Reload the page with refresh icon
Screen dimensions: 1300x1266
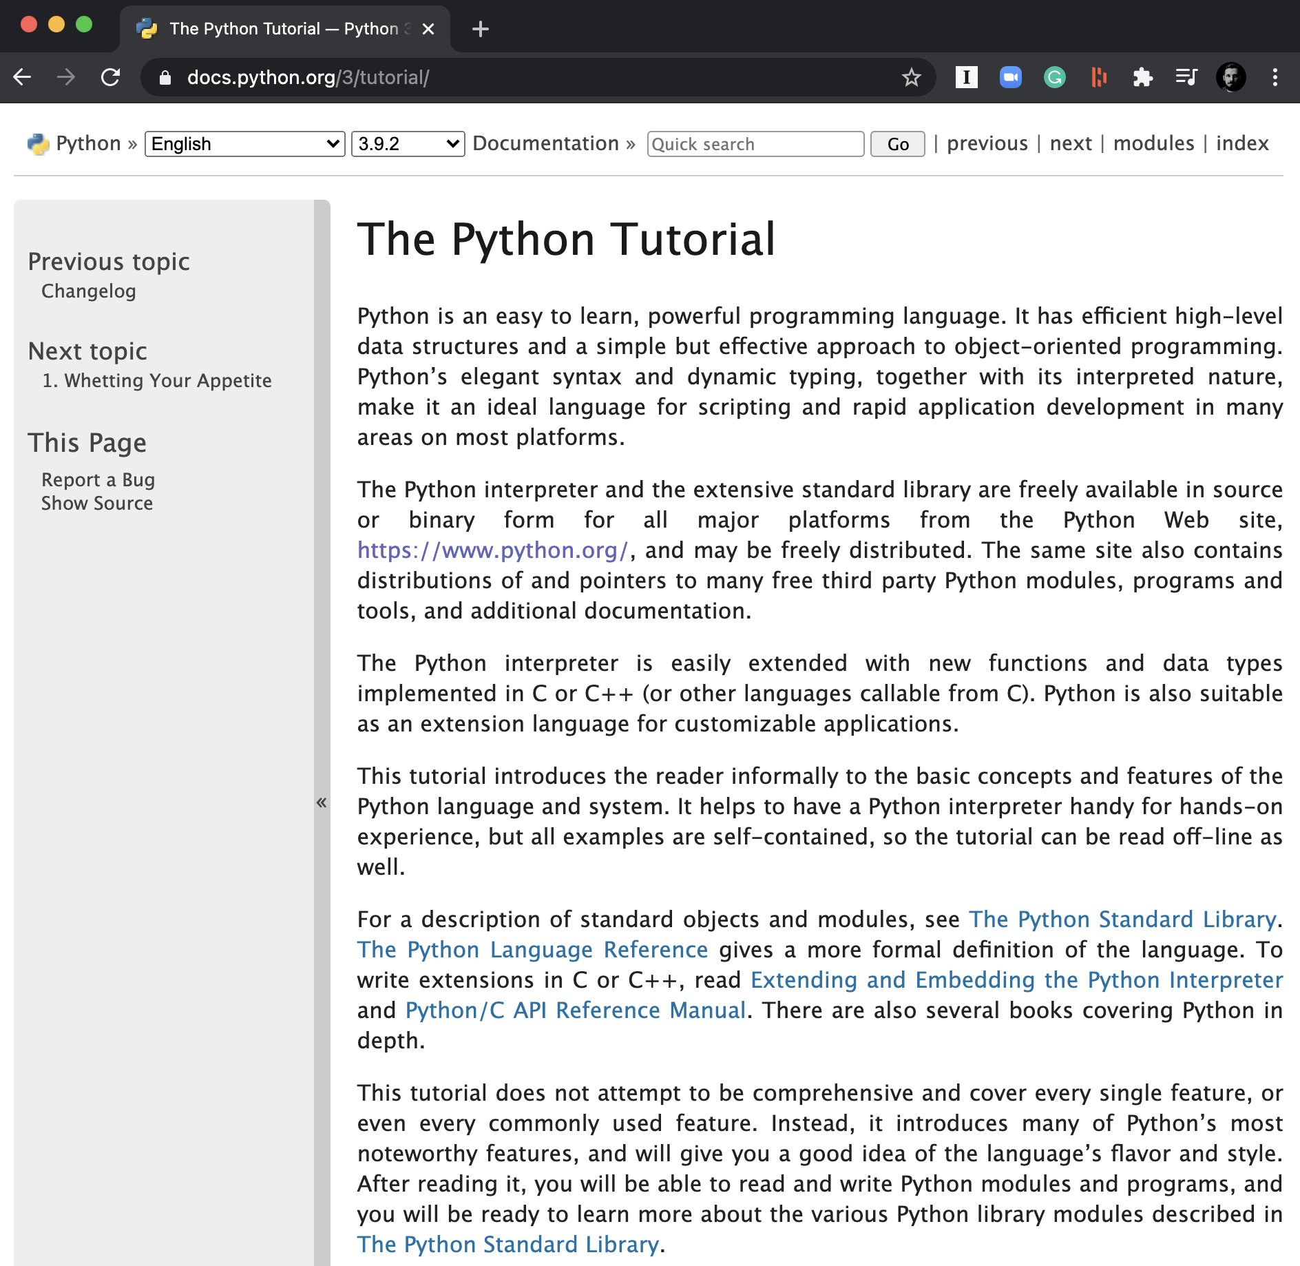[x=110, y=77]
